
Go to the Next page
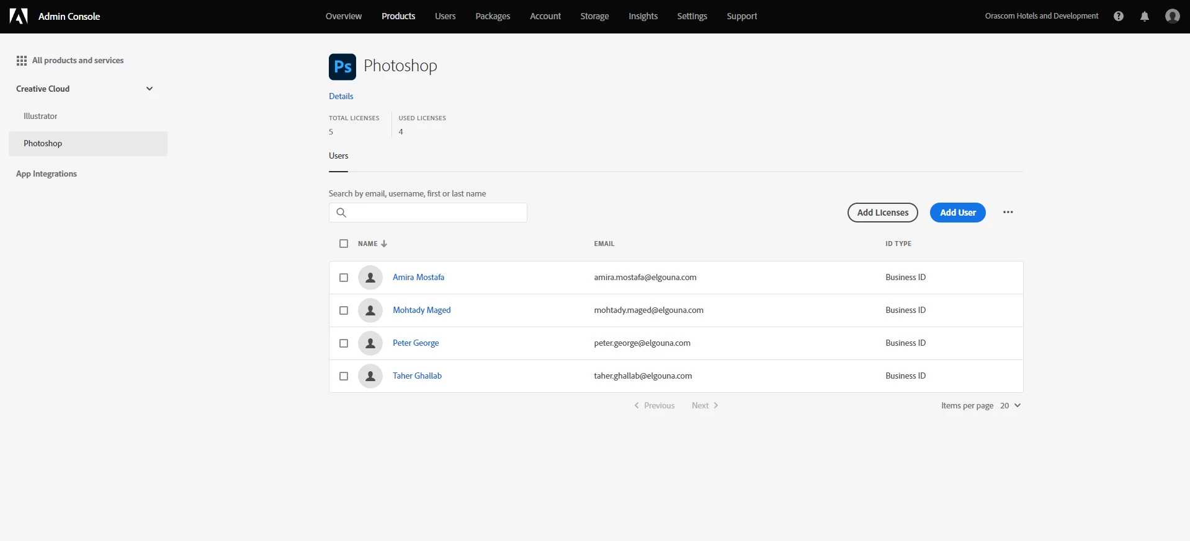coord(705,405)
